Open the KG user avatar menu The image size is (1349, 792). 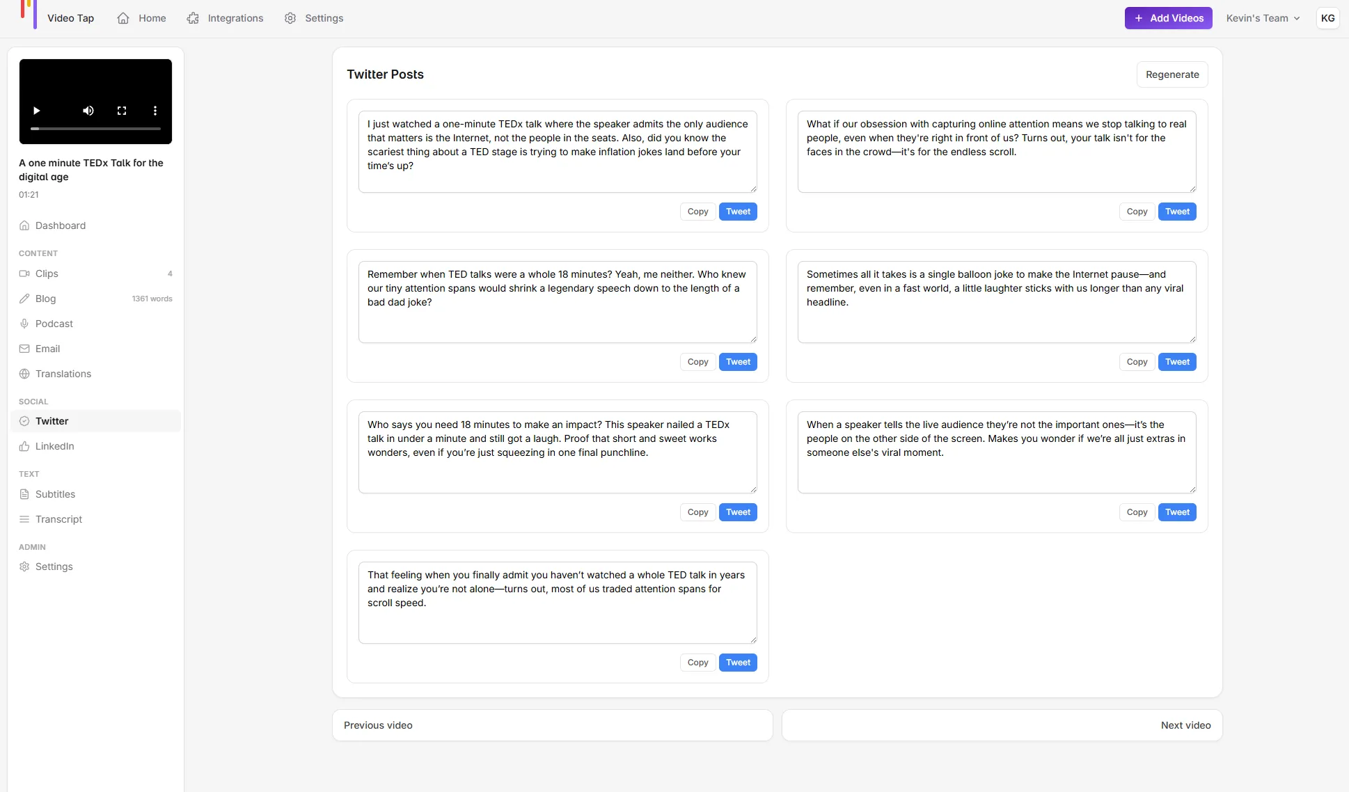1328,18
